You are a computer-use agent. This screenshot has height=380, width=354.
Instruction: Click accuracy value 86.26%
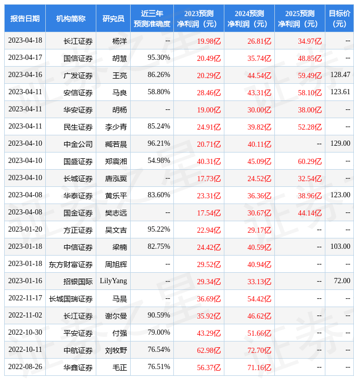click(159, 75)
